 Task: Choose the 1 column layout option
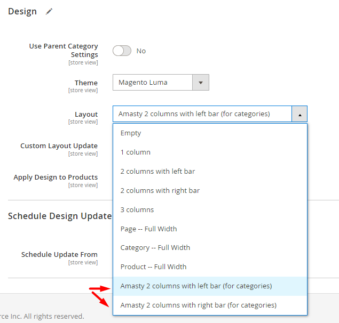(210, 152)
